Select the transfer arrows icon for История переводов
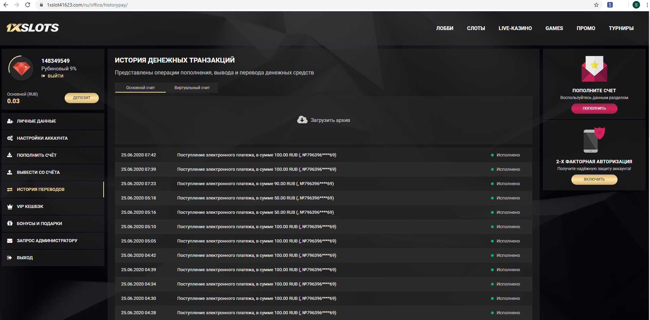650x320 pixels. tap(9, 189)
